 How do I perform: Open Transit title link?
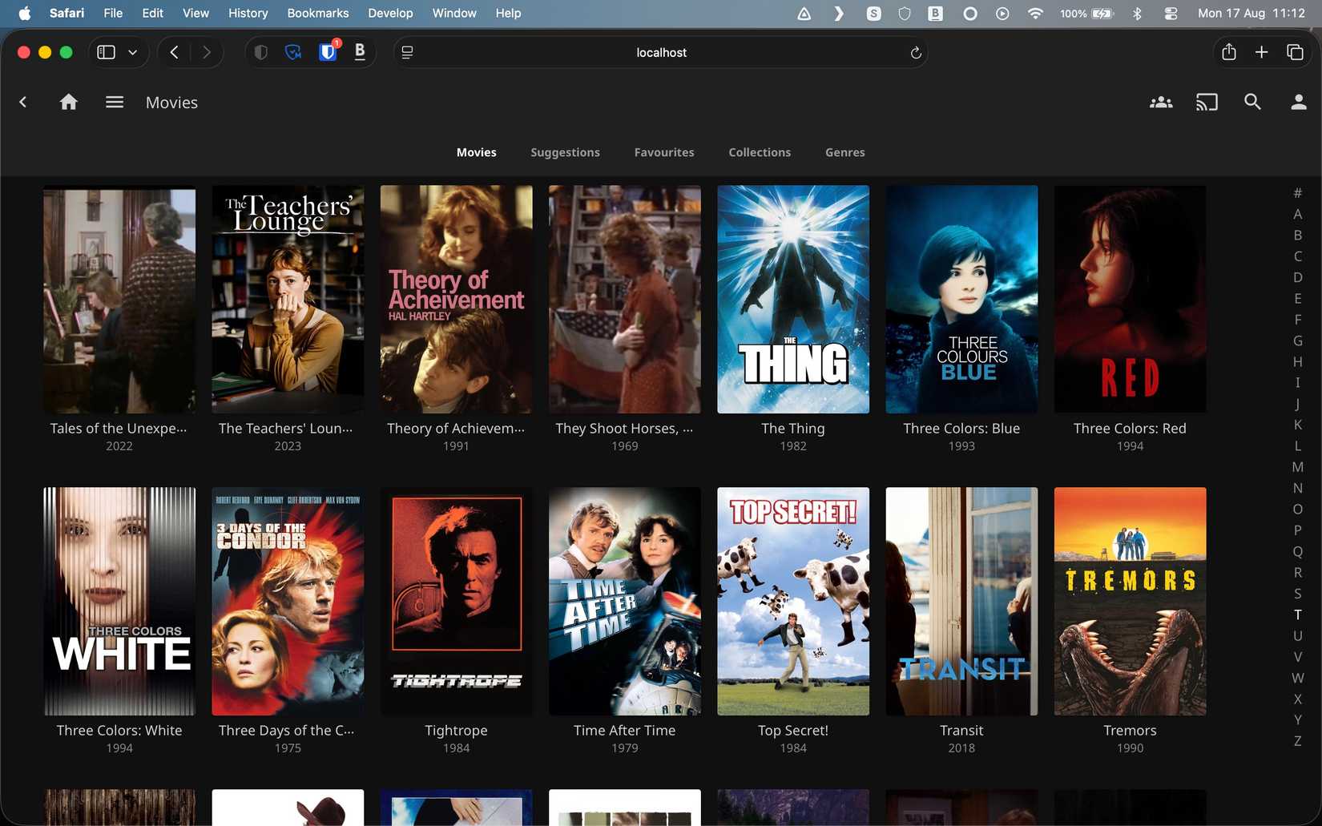[961, 731]
